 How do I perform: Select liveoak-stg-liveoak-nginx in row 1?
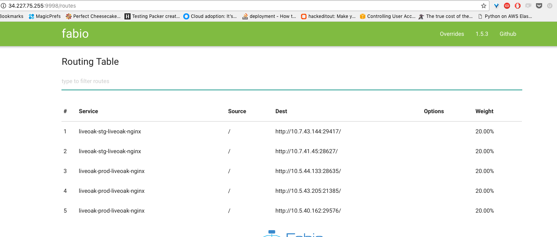[x=110, y=131]
